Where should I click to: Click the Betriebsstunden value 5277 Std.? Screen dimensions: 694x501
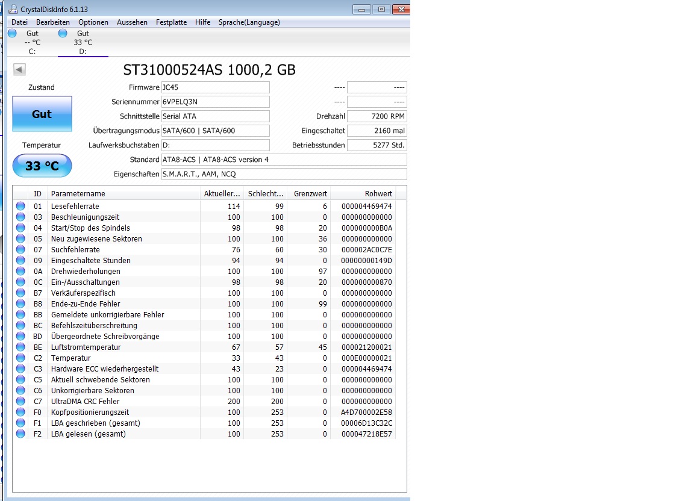[377, 145]
